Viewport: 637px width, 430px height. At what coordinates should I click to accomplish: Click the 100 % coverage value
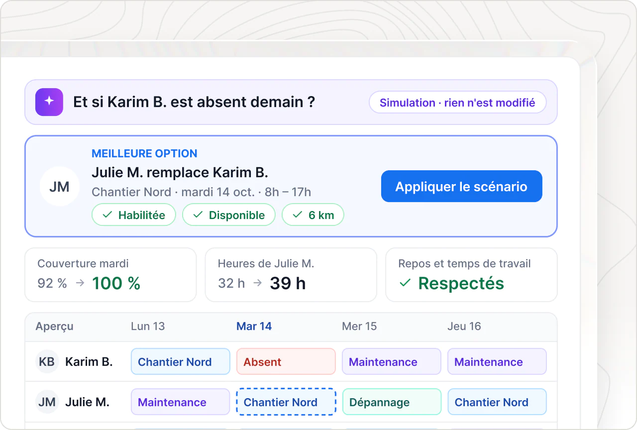(x=116, y=283)
